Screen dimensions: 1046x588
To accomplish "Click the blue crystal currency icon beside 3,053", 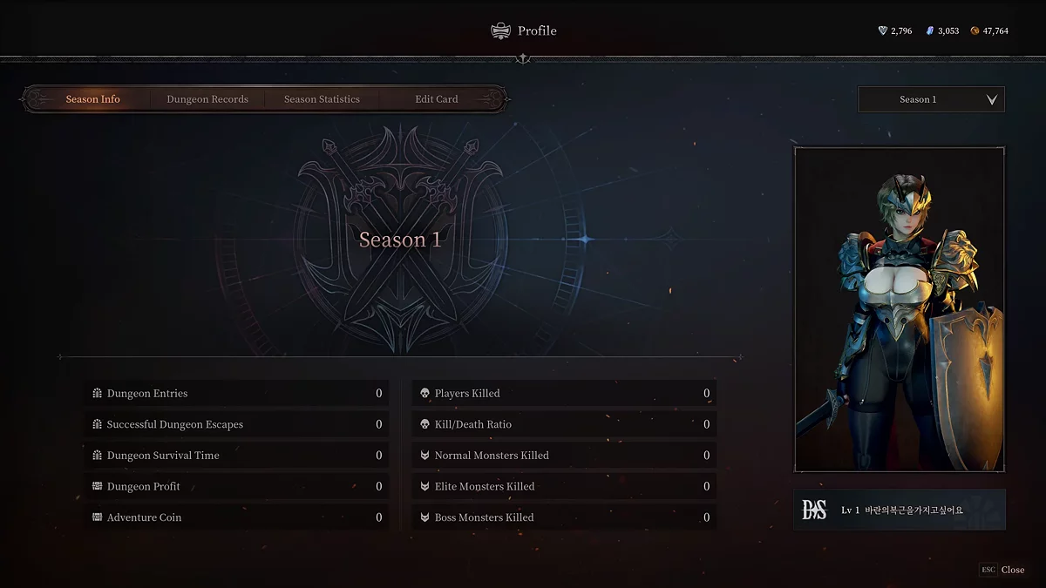I will pyautogui.click(x=929, y=30).
